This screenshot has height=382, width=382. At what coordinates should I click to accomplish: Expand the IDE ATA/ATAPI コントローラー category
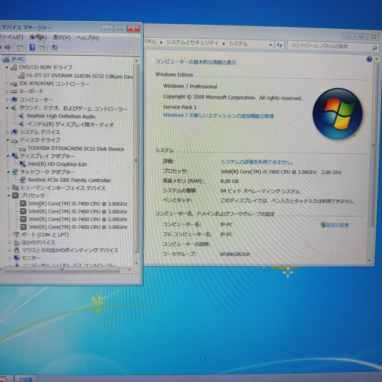coord(7,84)
